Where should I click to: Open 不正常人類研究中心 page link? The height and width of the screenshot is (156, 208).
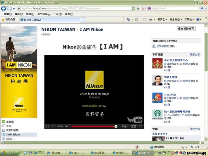coord(176,60)
